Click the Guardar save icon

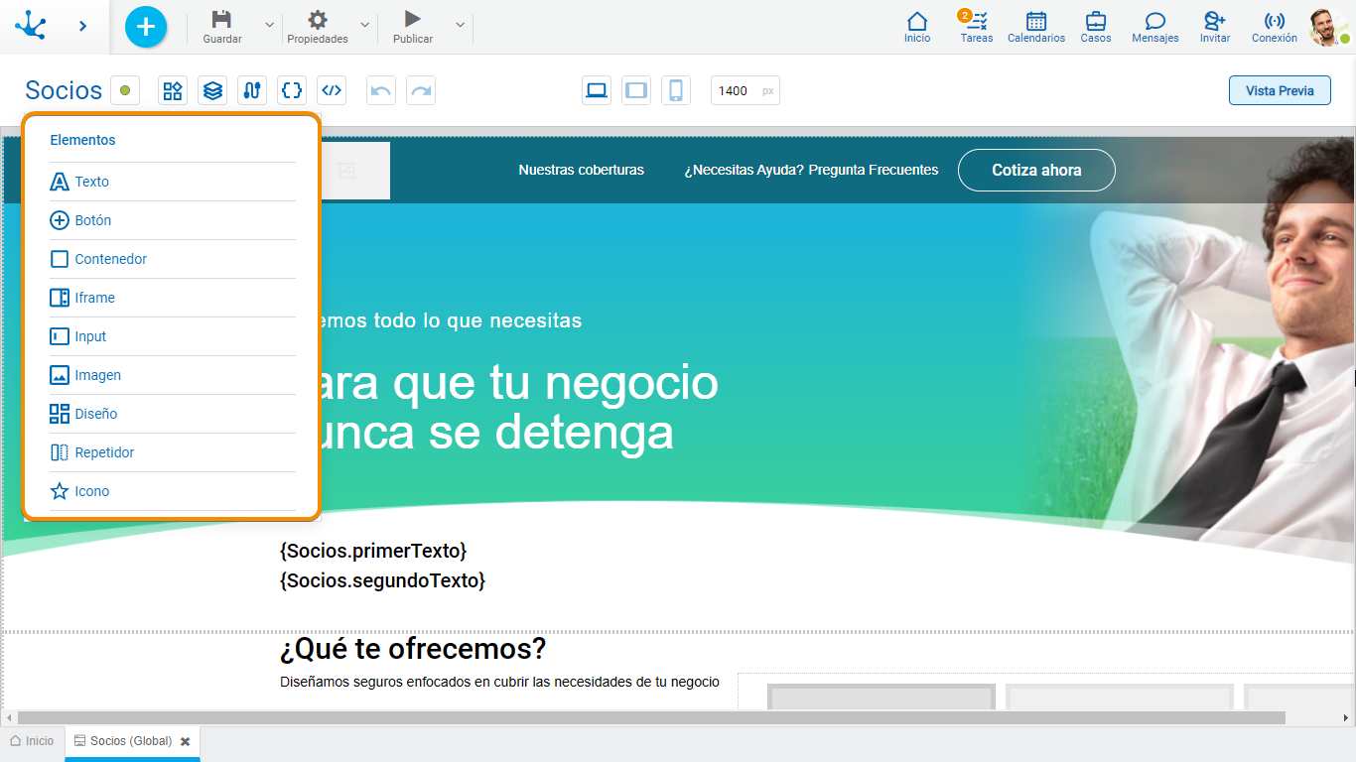click(222, 20)
